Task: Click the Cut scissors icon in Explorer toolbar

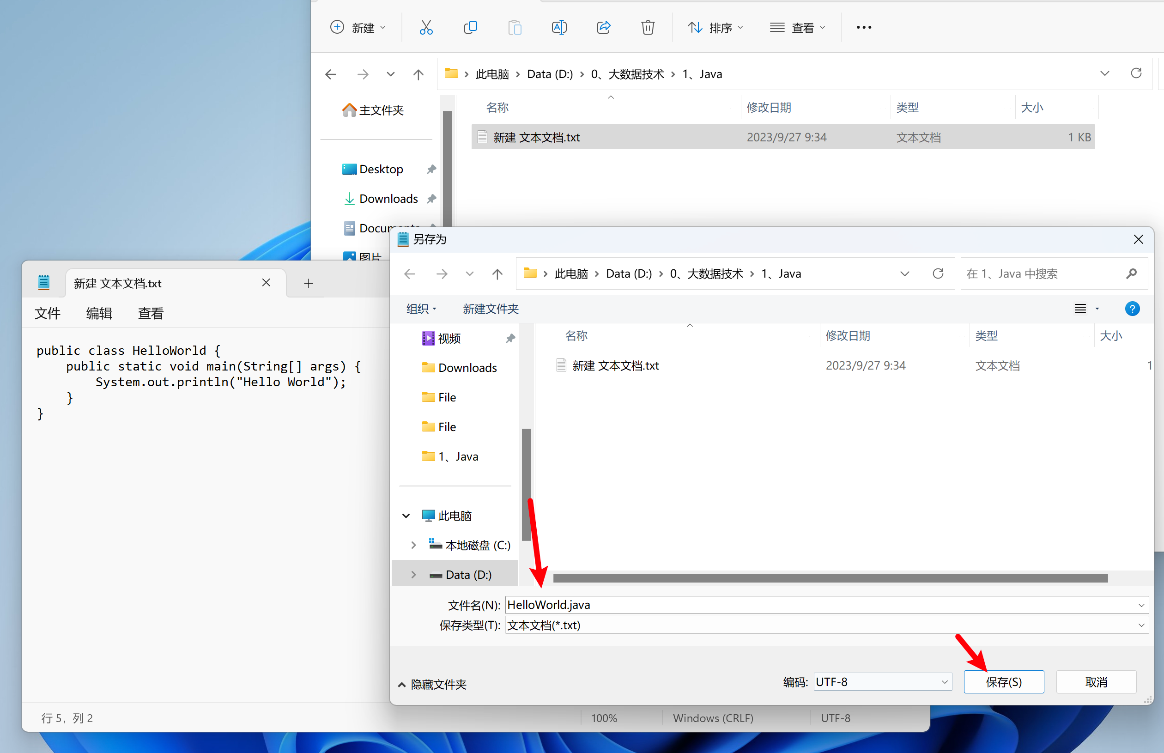Action: (426, 27)
